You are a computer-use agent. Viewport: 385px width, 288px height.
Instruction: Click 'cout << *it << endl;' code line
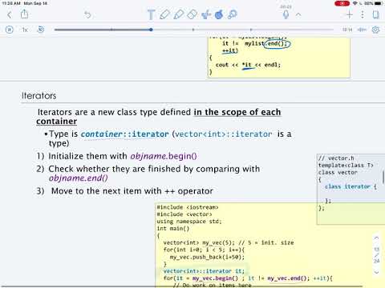tap(248, 65)
